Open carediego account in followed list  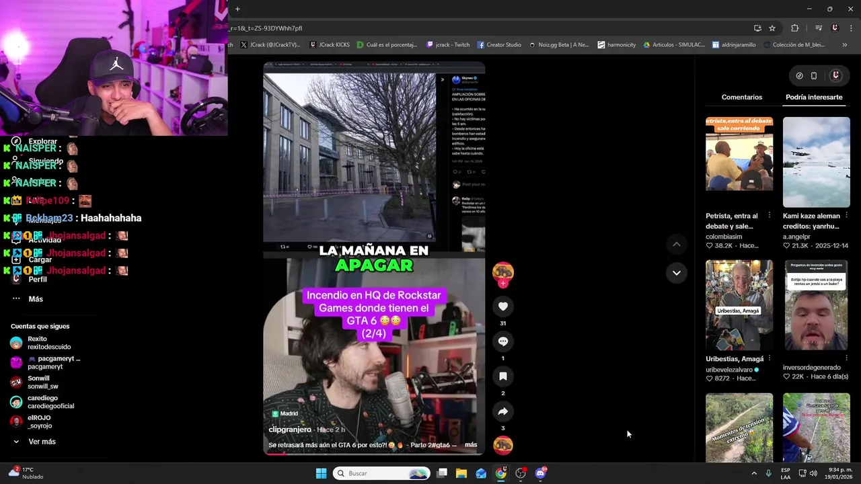pos(43,402)
